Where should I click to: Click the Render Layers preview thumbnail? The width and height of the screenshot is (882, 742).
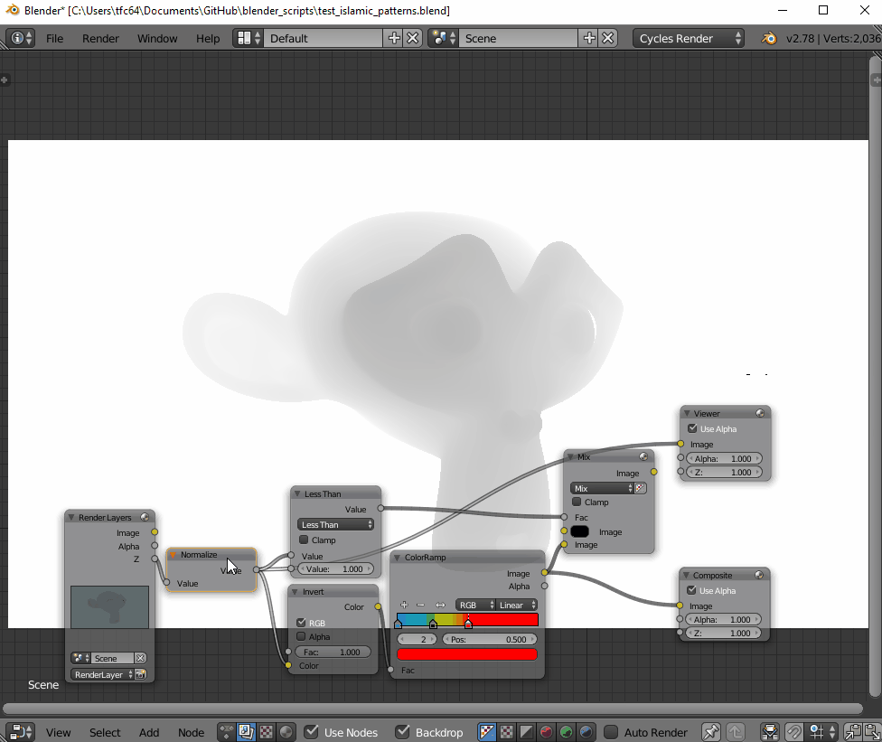[x=109, y=606]
